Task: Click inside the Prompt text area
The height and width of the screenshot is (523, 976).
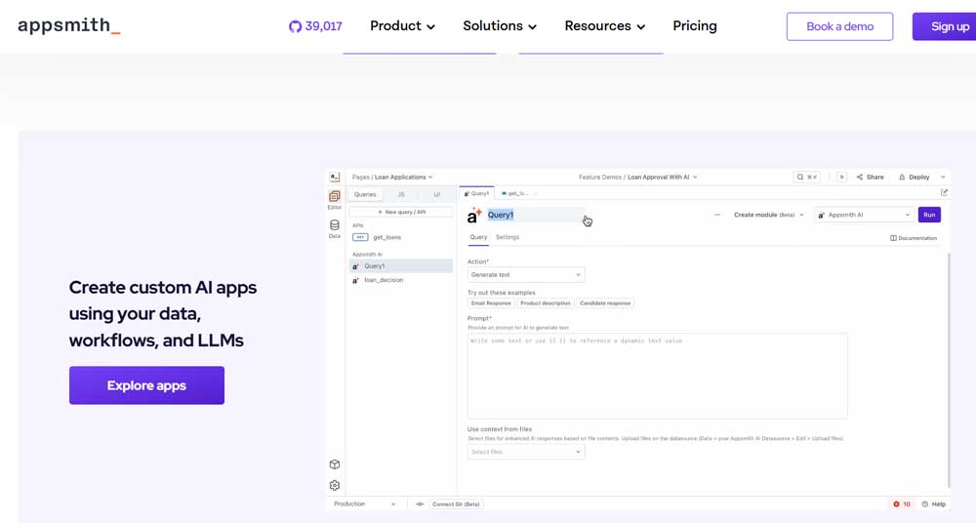Action: point(657,376)
